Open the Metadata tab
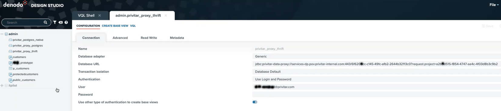The width and height of the screenshot is (501, 111). 177,38
